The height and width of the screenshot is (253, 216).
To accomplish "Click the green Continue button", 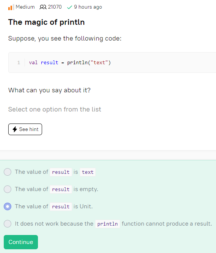I will [21, 242].
